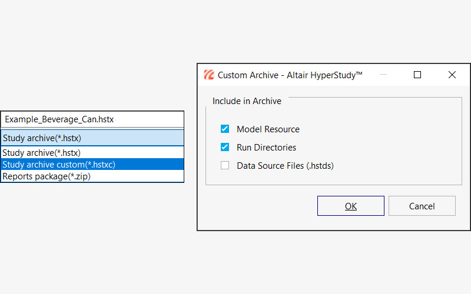Screen dimensions: 471x294
Task: Open the Study archive file type combo box
Action: (x=92, y=138)
